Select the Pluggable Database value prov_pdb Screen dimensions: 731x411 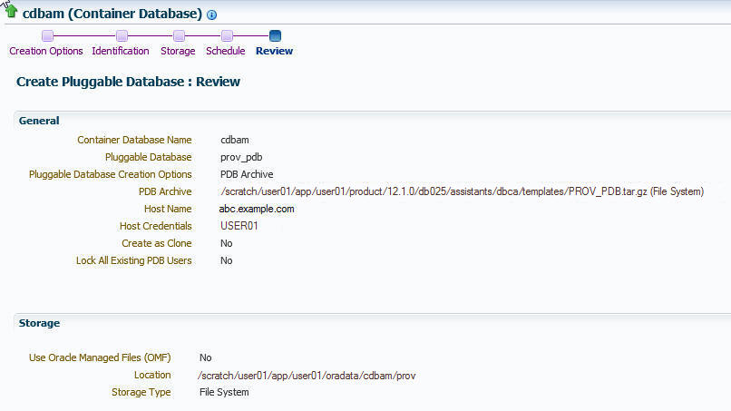(241, 157)
